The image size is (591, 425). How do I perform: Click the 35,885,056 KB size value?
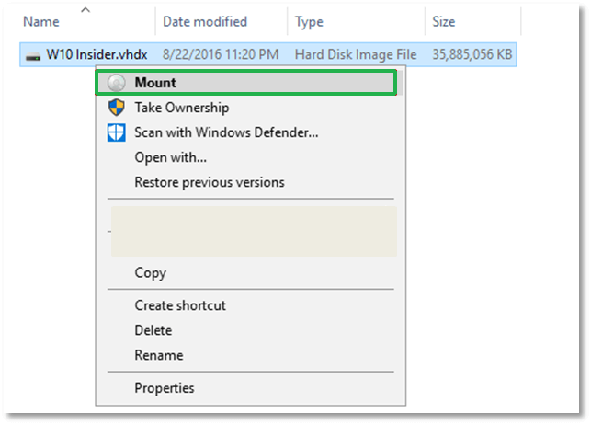click(x=472, y=54)
